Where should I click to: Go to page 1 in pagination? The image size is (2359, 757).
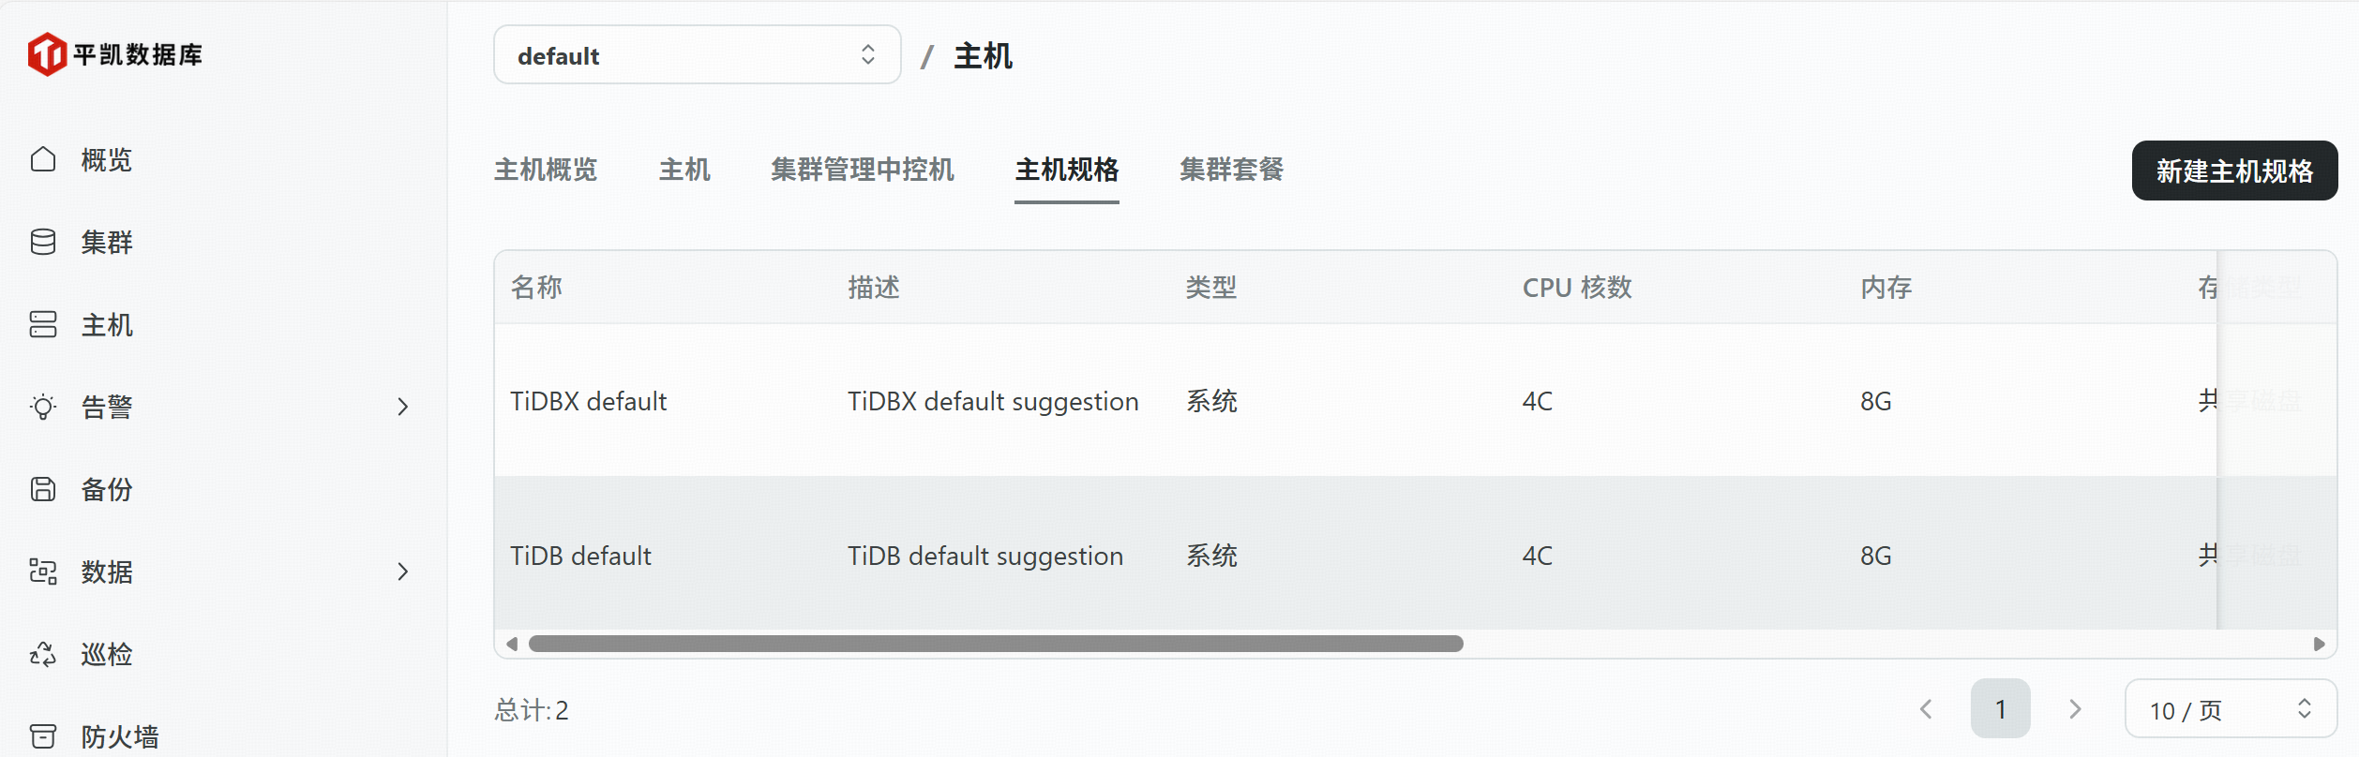coord(2000,709)
